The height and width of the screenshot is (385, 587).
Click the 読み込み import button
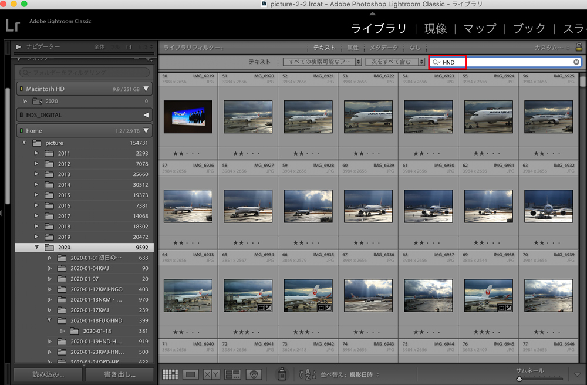[48, 374]
